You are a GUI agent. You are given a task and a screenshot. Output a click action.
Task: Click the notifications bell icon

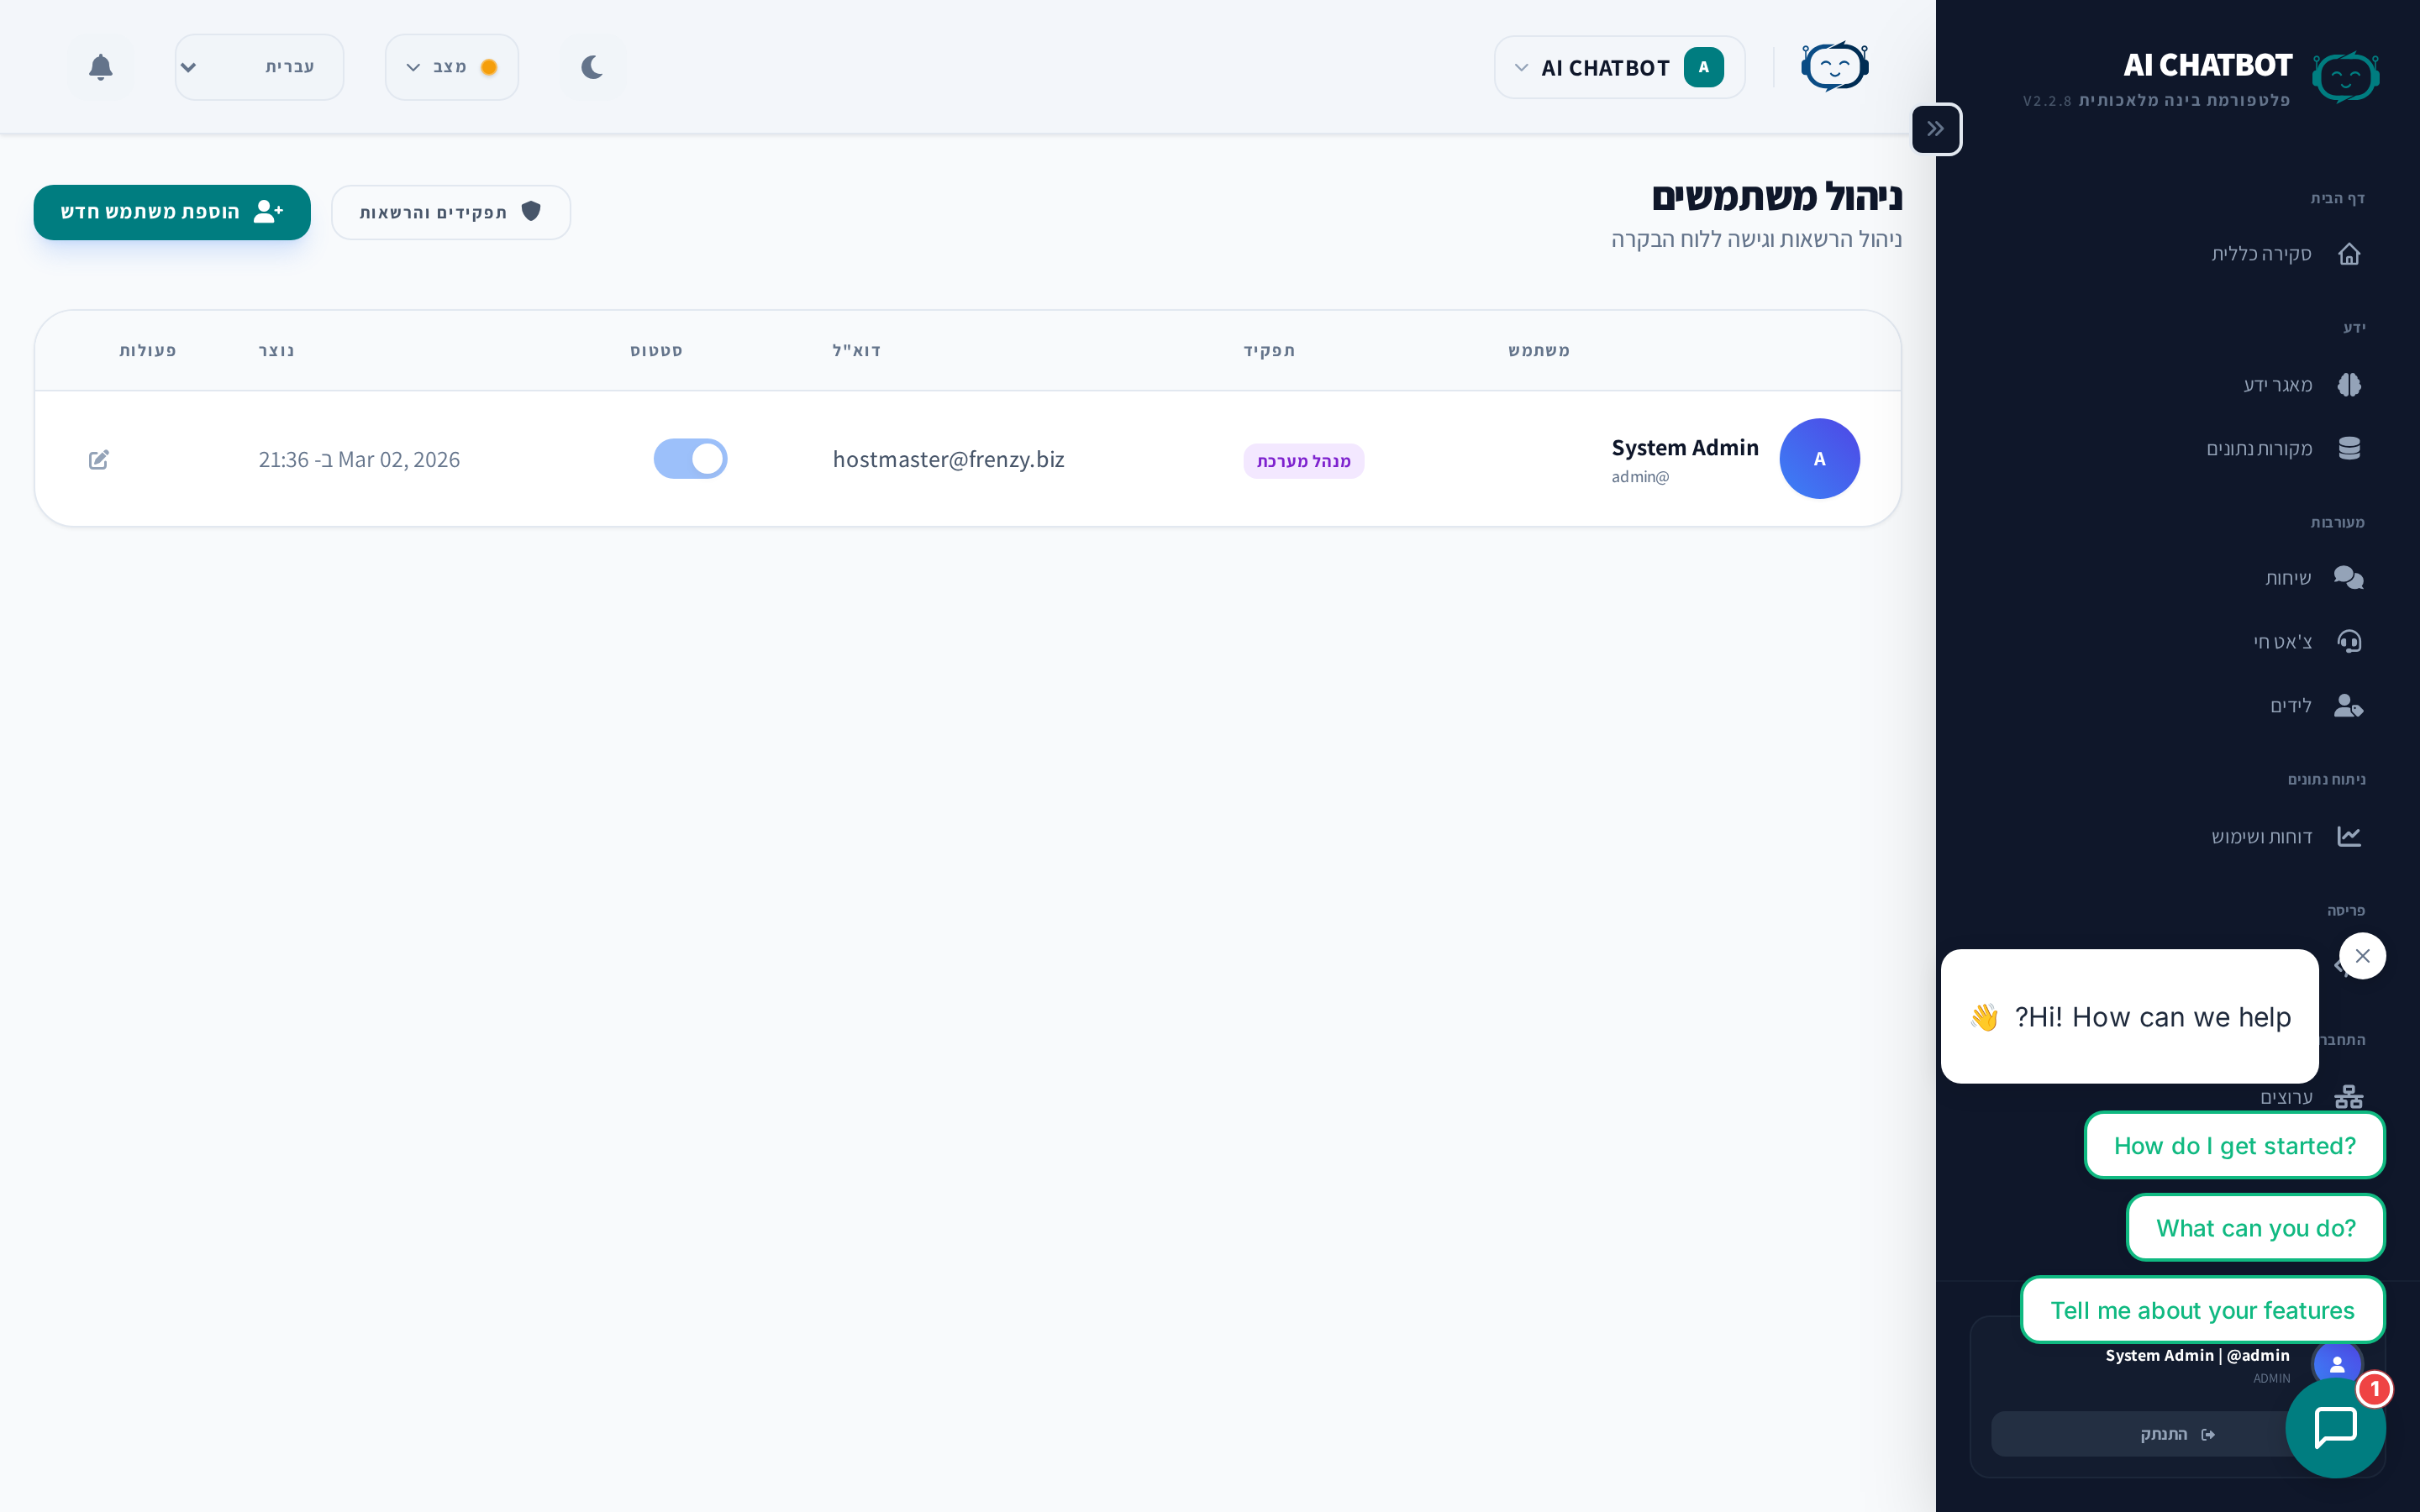(x=100, y=67)
